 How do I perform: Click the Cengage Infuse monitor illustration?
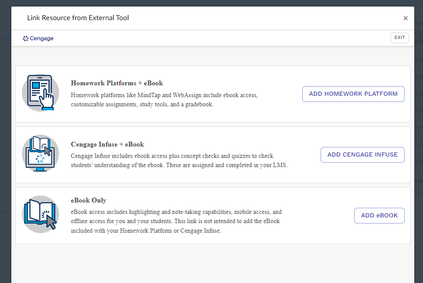41,154
